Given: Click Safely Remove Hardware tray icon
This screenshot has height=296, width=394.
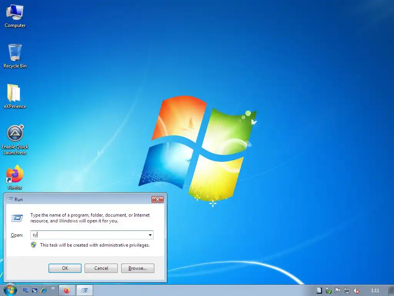Looking at the screenshot, I should pyautogui.click(x=329, y=291).
